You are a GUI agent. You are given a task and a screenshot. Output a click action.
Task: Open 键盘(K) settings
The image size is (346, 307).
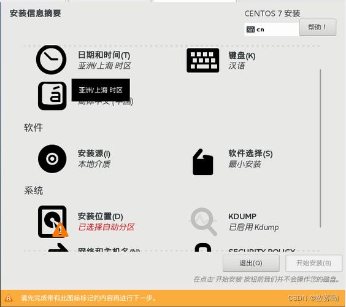(242, 55)
